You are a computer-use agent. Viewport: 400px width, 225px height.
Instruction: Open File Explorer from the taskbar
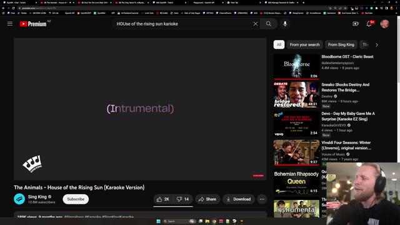click(207, 221)
